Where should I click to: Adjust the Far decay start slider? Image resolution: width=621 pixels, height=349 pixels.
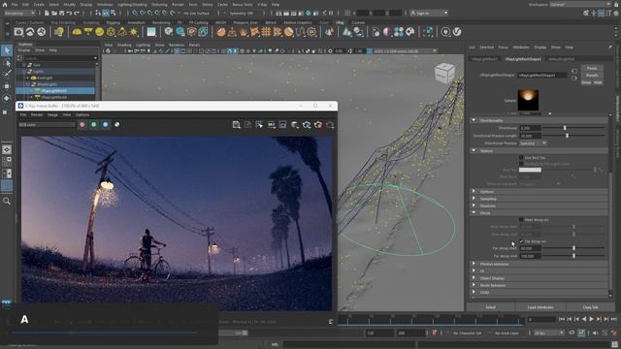coord(573,248)
